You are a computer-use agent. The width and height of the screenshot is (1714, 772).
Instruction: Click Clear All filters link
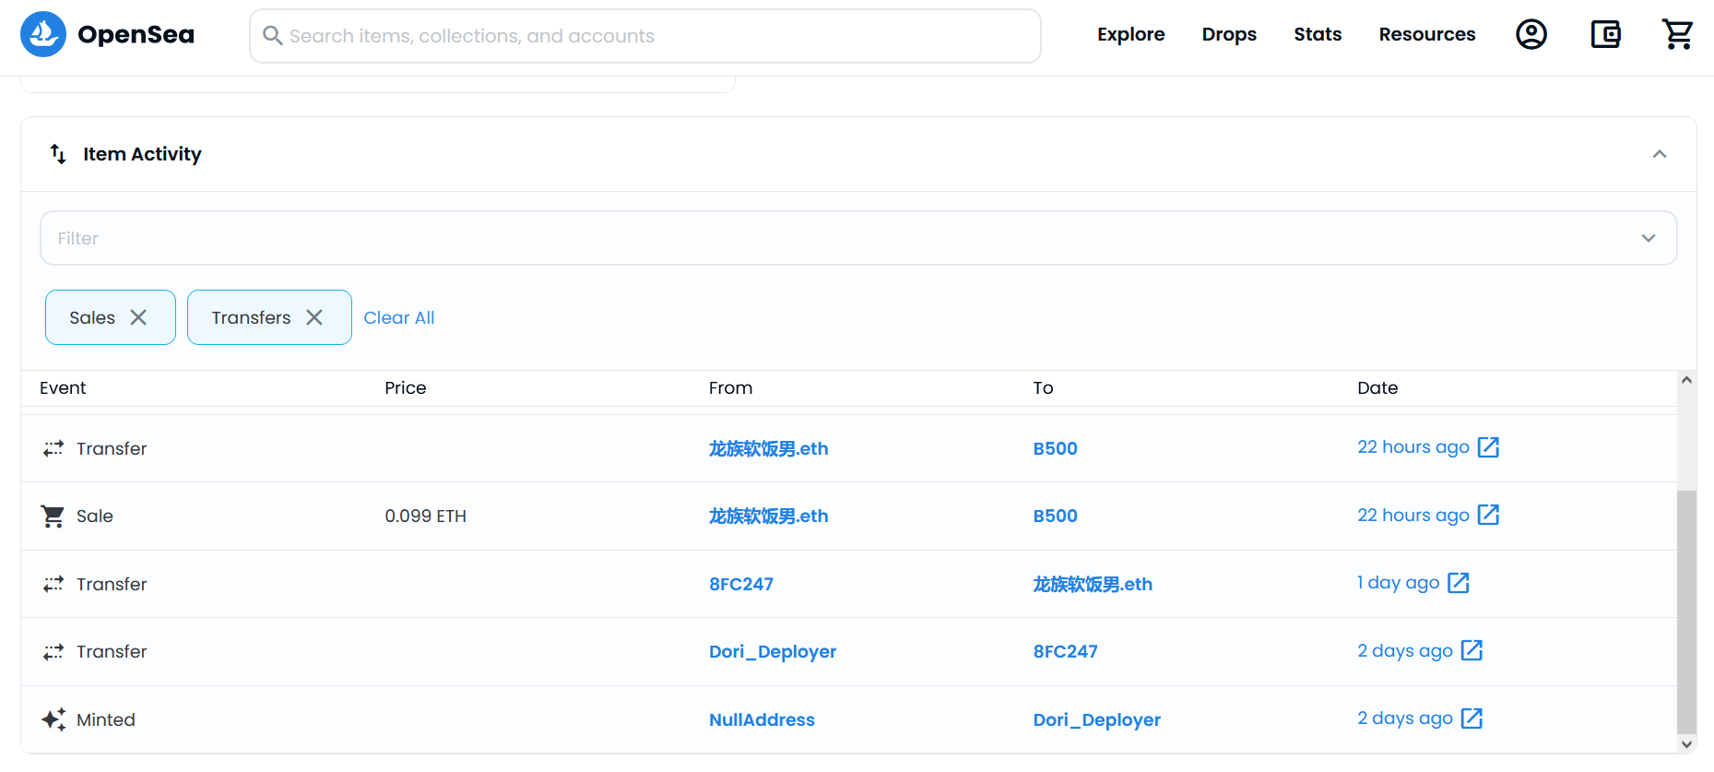pyautogui.click(x=398, y=317)
